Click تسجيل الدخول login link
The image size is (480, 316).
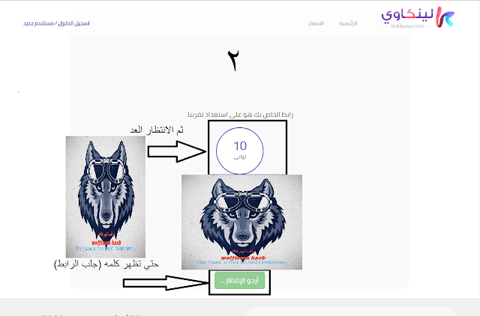(73, 23)
